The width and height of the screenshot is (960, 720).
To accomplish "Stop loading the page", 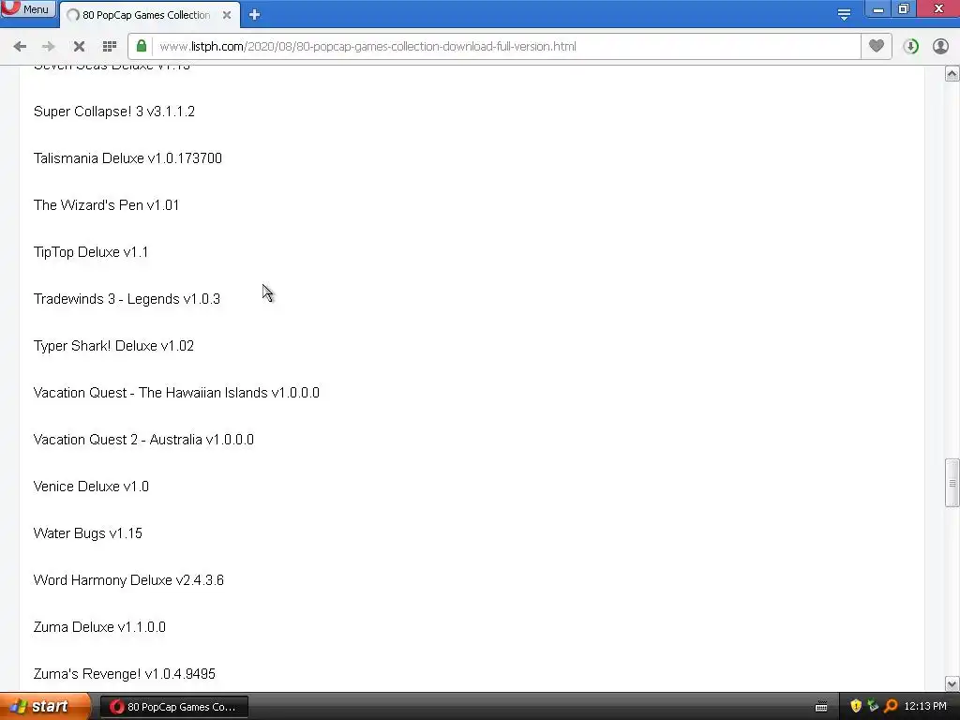I will pyautogui.click(x=79, y=47).
